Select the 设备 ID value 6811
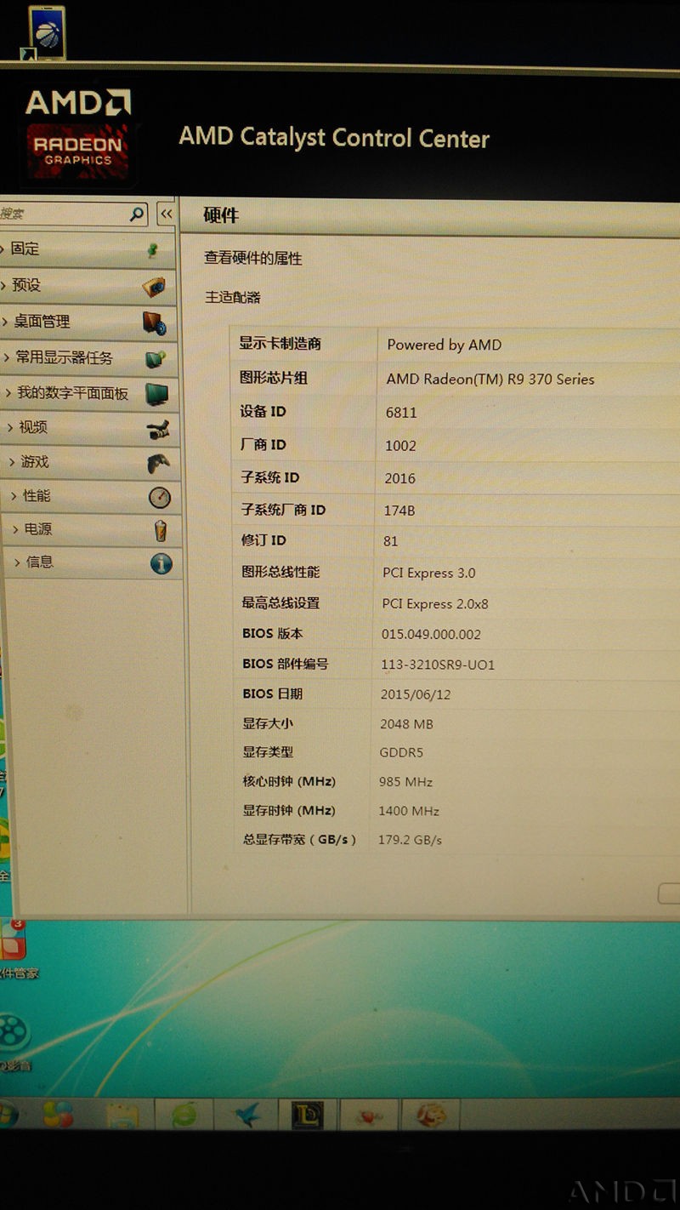Screen dimensions: 680x1210 pyautogui.click(x=401, y=413)
